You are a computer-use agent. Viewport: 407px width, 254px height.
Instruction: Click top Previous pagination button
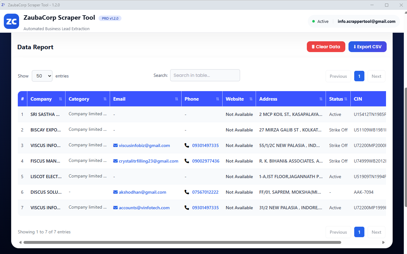point(338,76)
